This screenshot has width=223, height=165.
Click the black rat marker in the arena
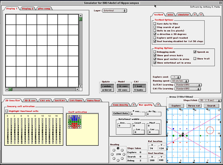[183, 135]
